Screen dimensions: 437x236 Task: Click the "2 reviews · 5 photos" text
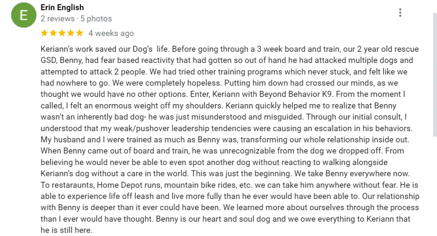[76, 19]
